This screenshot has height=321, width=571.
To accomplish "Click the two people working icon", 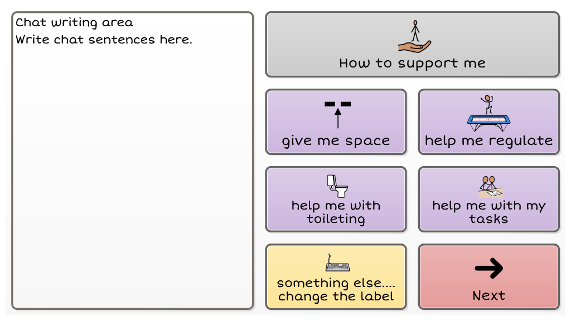I will point(488,187).
